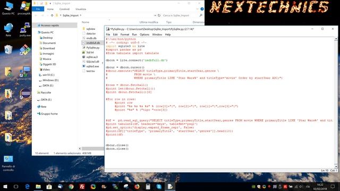Open Microsoft Store from the taskbar

pyautogui.click(x=49, y=186)
